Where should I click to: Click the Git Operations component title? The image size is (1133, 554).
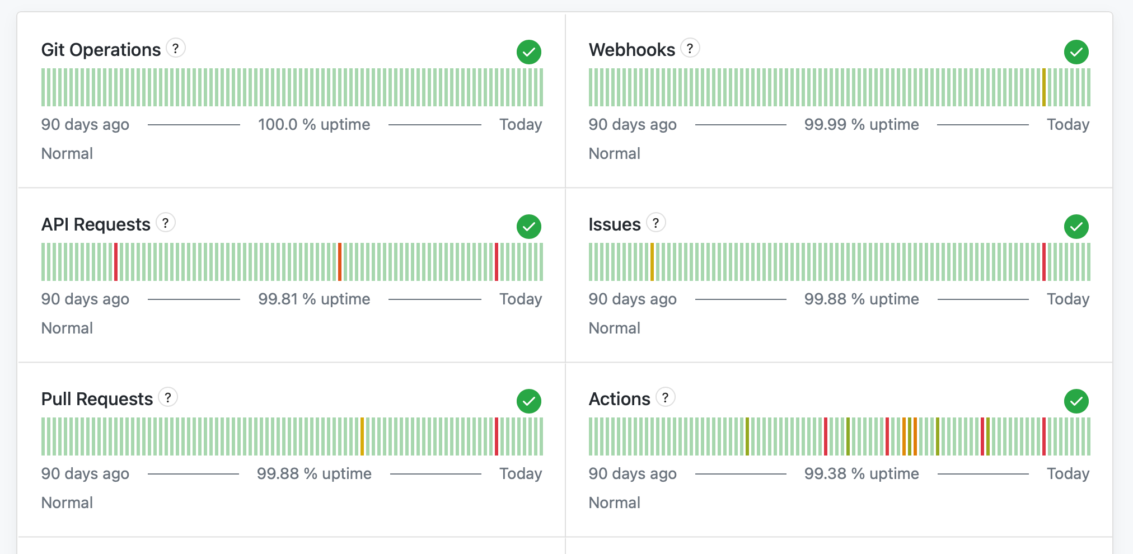pos(101,50)
